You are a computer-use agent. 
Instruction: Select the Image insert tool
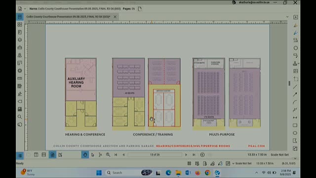point(295,71)
